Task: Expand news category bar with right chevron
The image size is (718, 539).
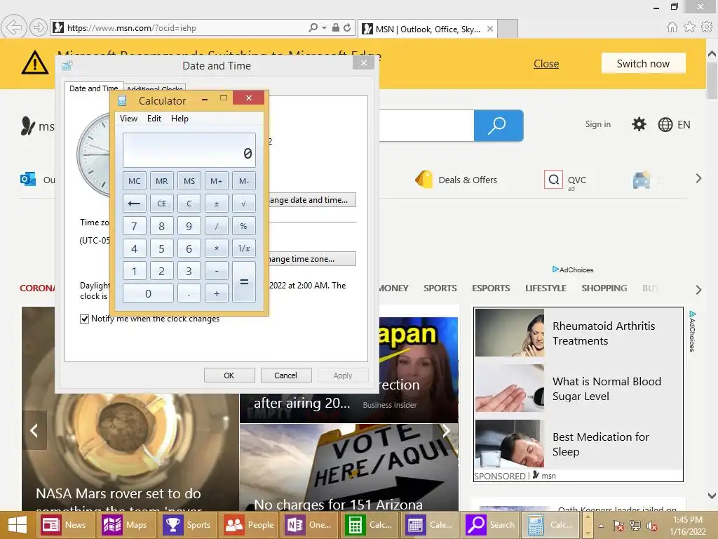Action: coord(698,290)
